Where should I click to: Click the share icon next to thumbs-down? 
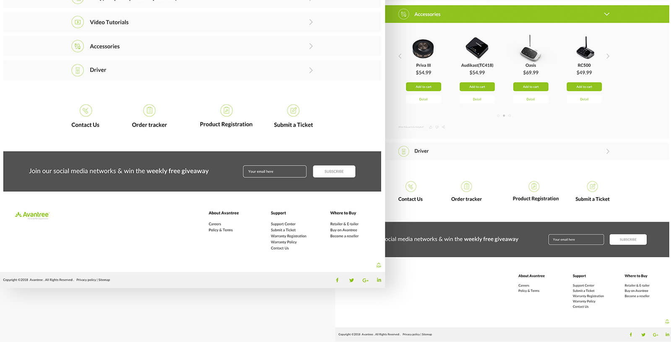(x=443, y=127)
